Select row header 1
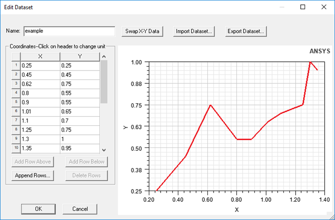The width and height of the screenshot is (335, 220). (16, 66)
